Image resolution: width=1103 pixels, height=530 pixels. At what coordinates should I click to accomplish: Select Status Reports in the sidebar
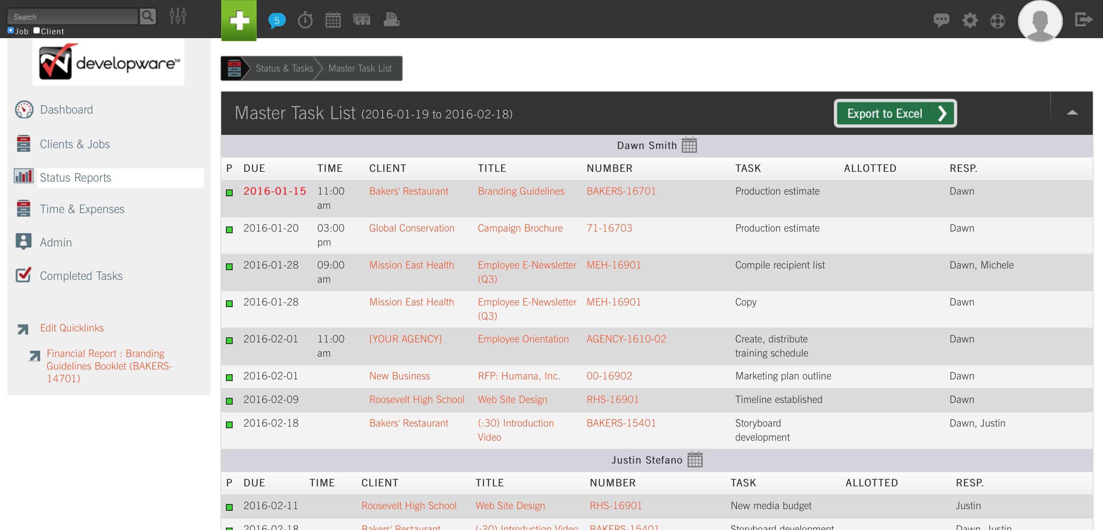tap(75, 178)
